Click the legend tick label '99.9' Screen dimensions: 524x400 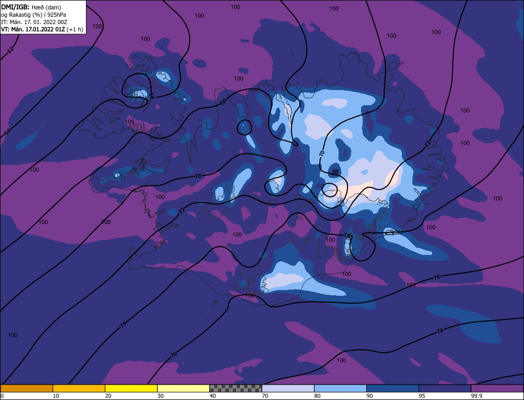click(x=476, y=396)
